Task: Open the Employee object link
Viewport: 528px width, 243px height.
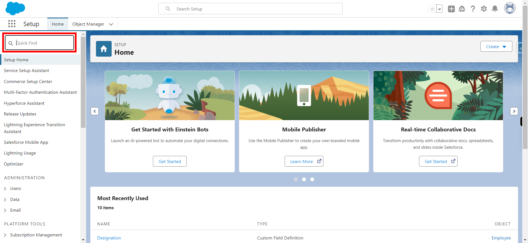Action: [501, 238]
